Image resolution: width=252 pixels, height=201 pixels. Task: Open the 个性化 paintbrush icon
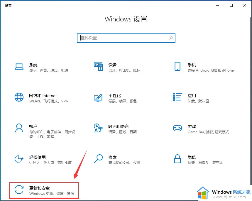point(98,97)
